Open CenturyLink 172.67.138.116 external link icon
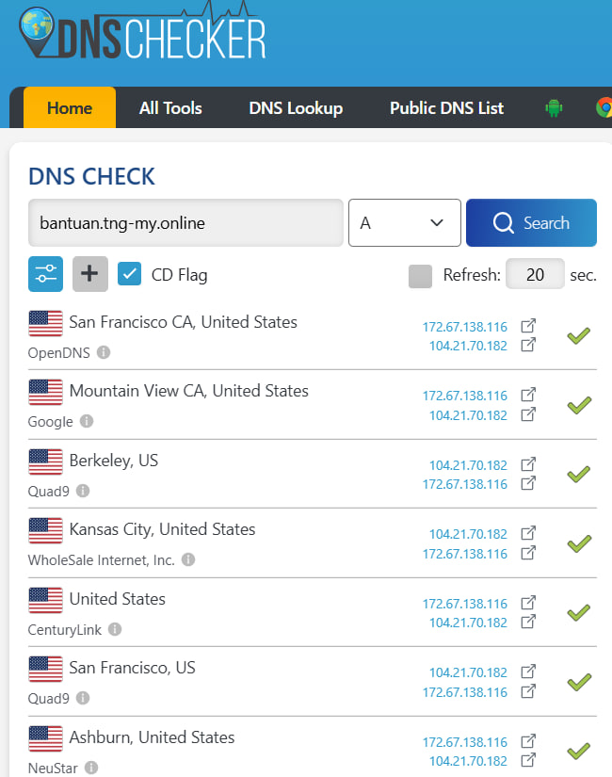612x777 pixels. pyautogui.click(x=528, y=603)
